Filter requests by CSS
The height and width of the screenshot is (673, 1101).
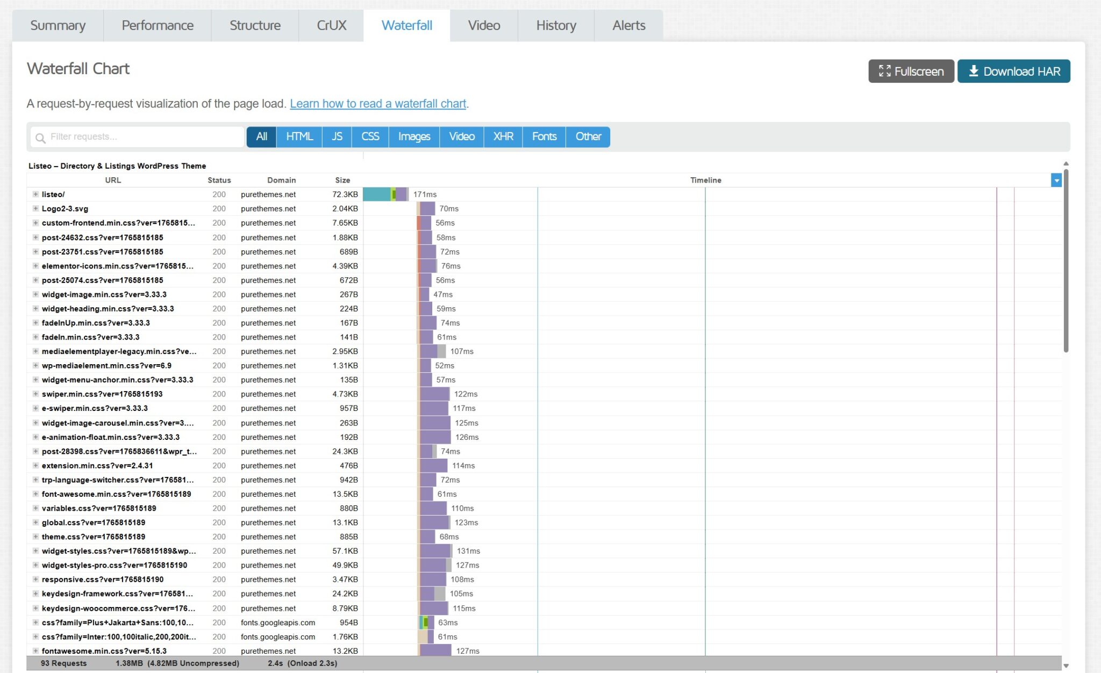click(x=370, y=137)
